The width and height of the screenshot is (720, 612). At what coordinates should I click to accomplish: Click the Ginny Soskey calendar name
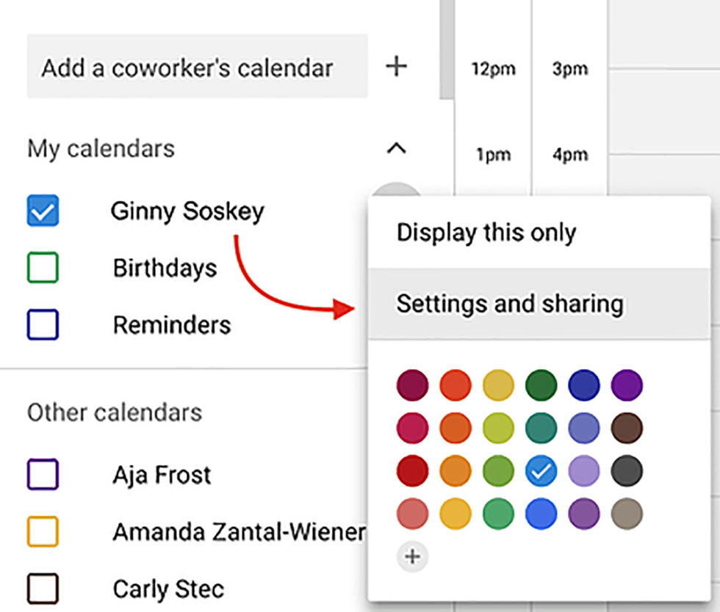tap(187, 211)
